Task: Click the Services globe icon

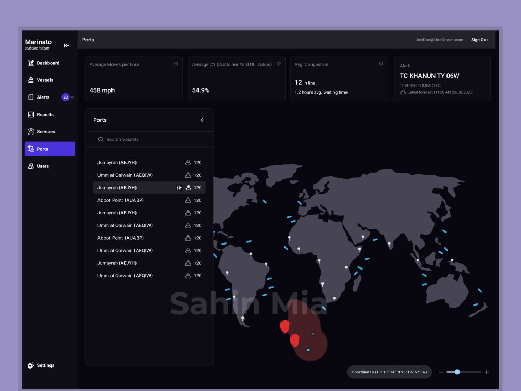Action: coord(31,132)
